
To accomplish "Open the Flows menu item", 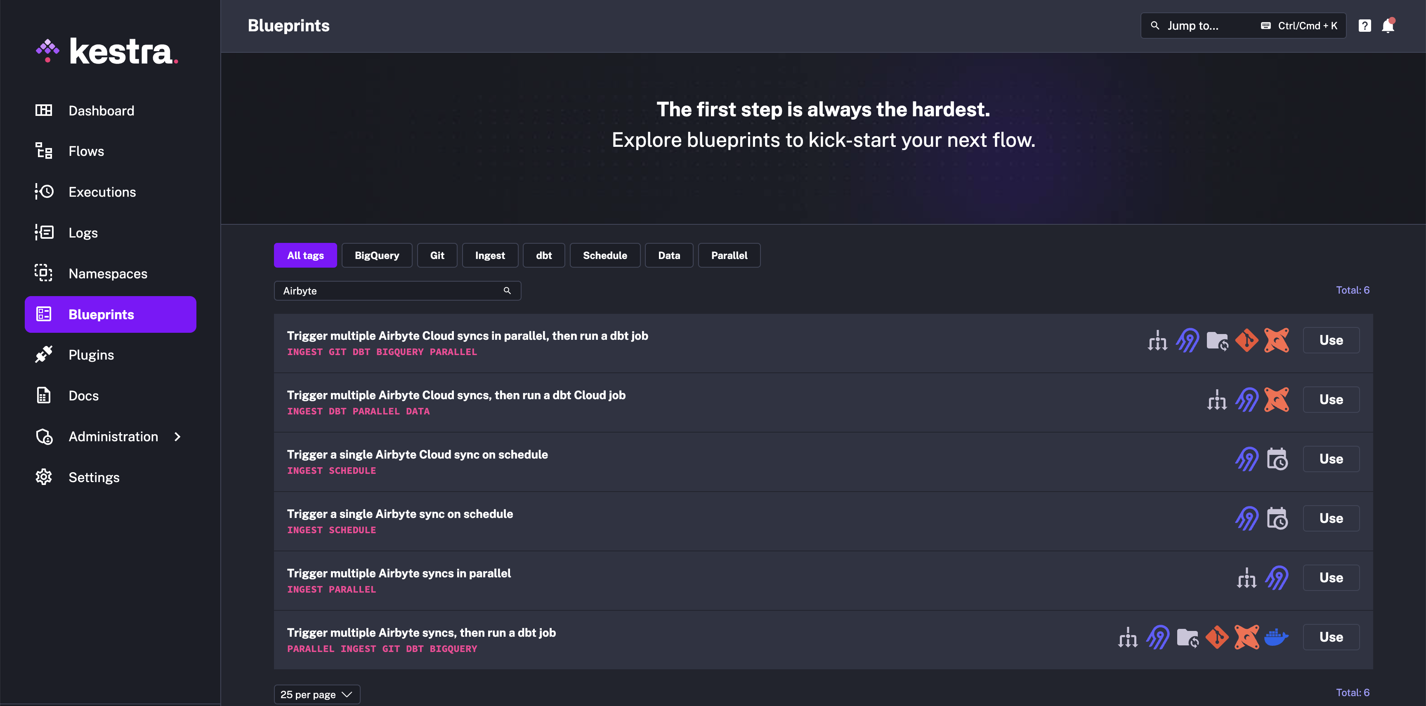I will click(86, 151).
